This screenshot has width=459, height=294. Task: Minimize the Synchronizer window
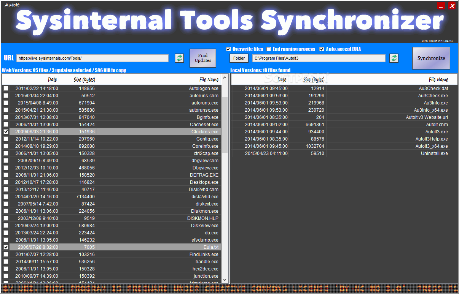click(441, 6)
